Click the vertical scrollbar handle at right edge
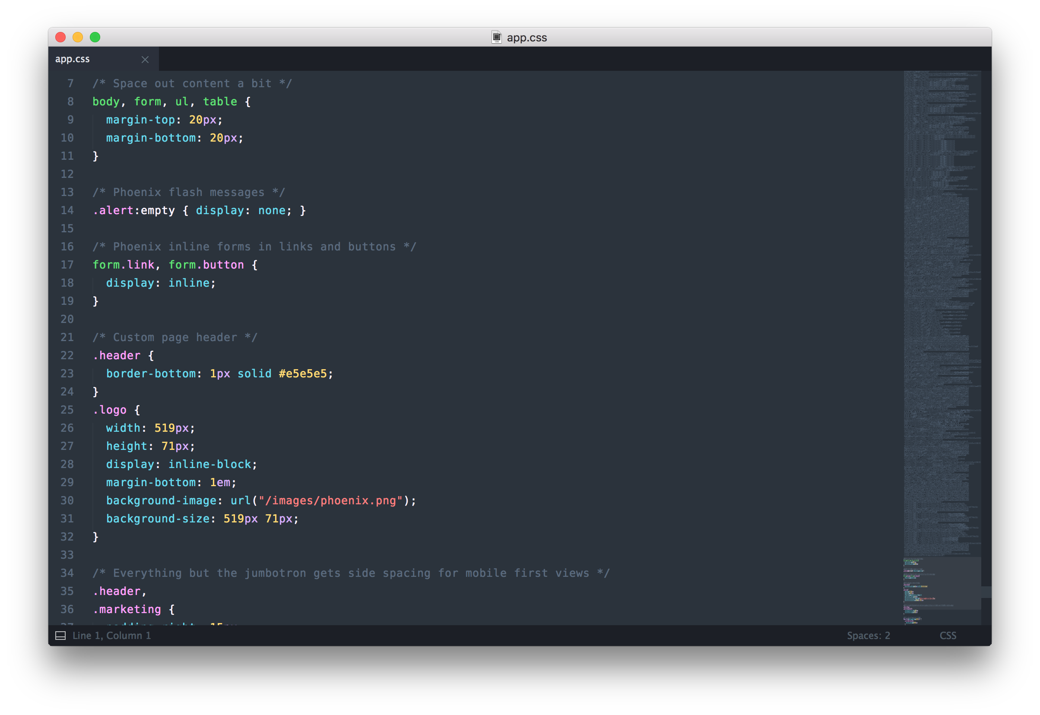1040x715 pixels. [x=986, y=592]
